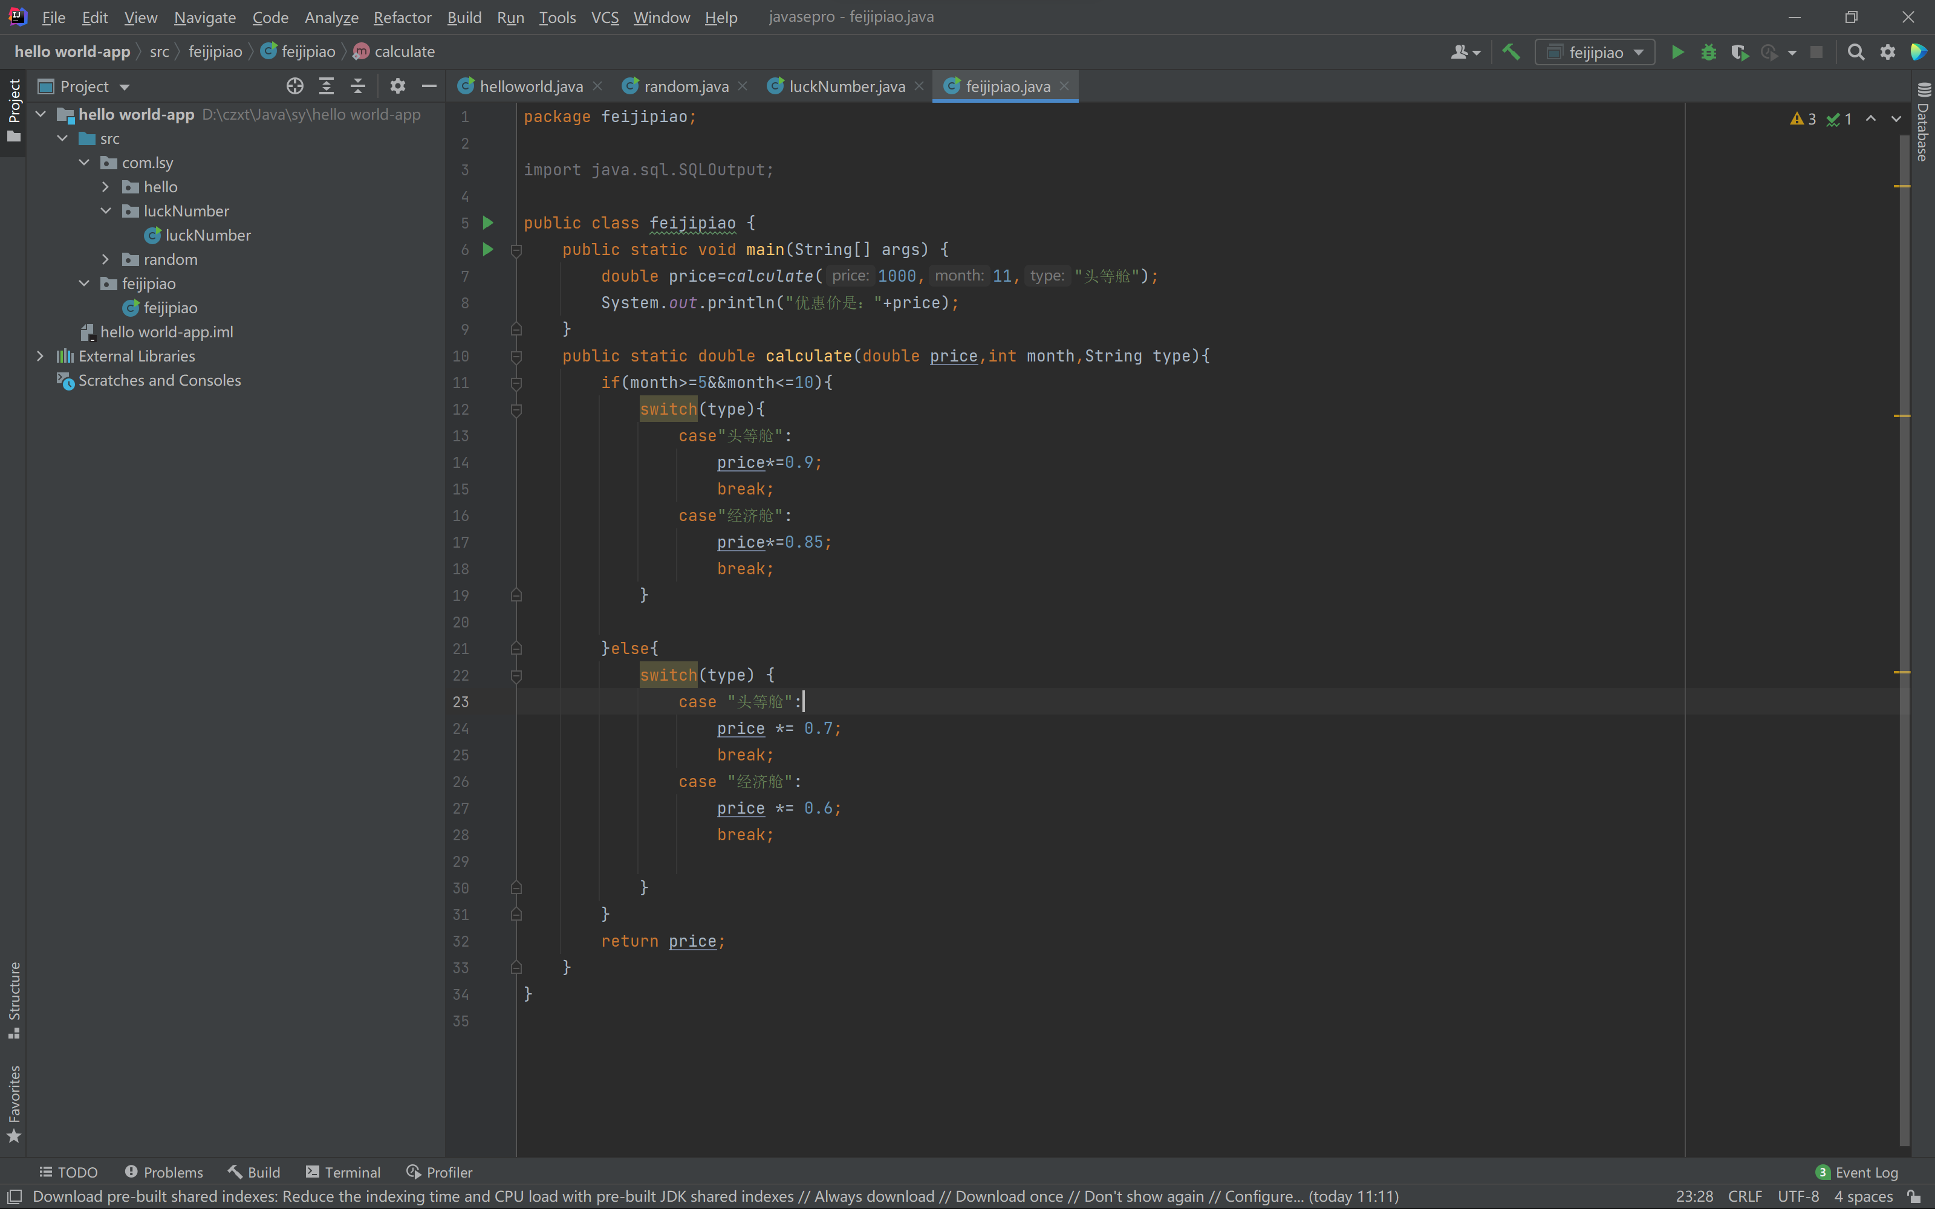Click Collapse All icon in Project panel
Screen dimensions: 1935x1209
(x=358, y=86)
